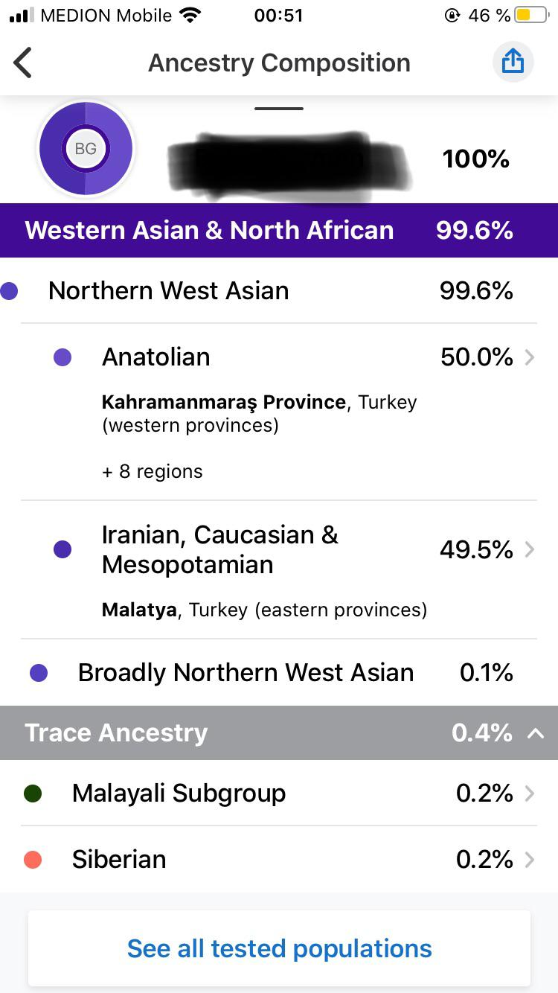The width and height of the screenshot is (558, 993).
Task: Collapse the Trace Ancestry section
Action: tap(535, 733)
